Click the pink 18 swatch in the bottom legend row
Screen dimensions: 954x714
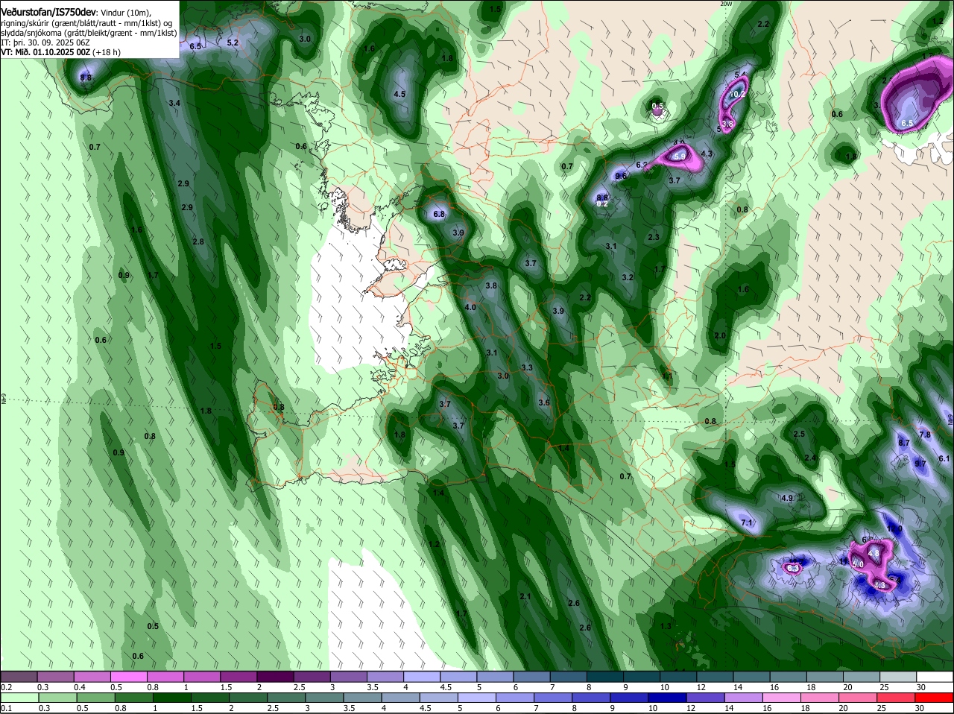pyautogui.click(x=821, y=698)
